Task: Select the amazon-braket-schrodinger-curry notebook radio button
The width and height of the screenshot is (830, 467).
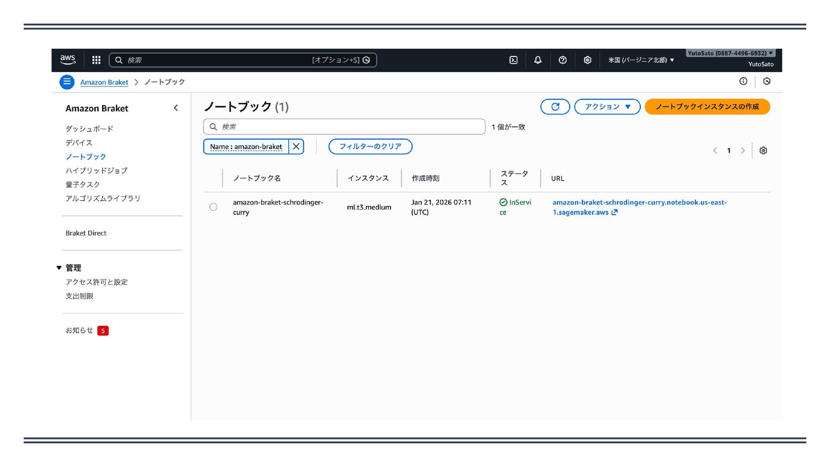Action: (213, 207)
